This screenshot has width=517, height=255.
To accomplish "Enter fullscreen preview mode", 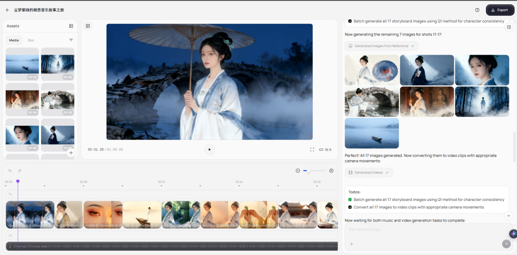I will 312,150.
